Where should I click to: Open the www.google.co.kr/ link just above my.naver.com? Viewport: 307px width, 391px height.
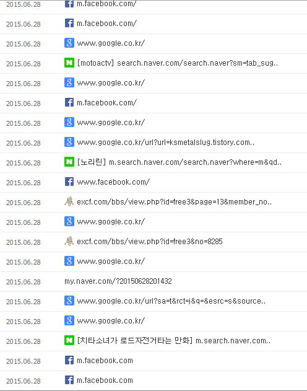(111, 261)
